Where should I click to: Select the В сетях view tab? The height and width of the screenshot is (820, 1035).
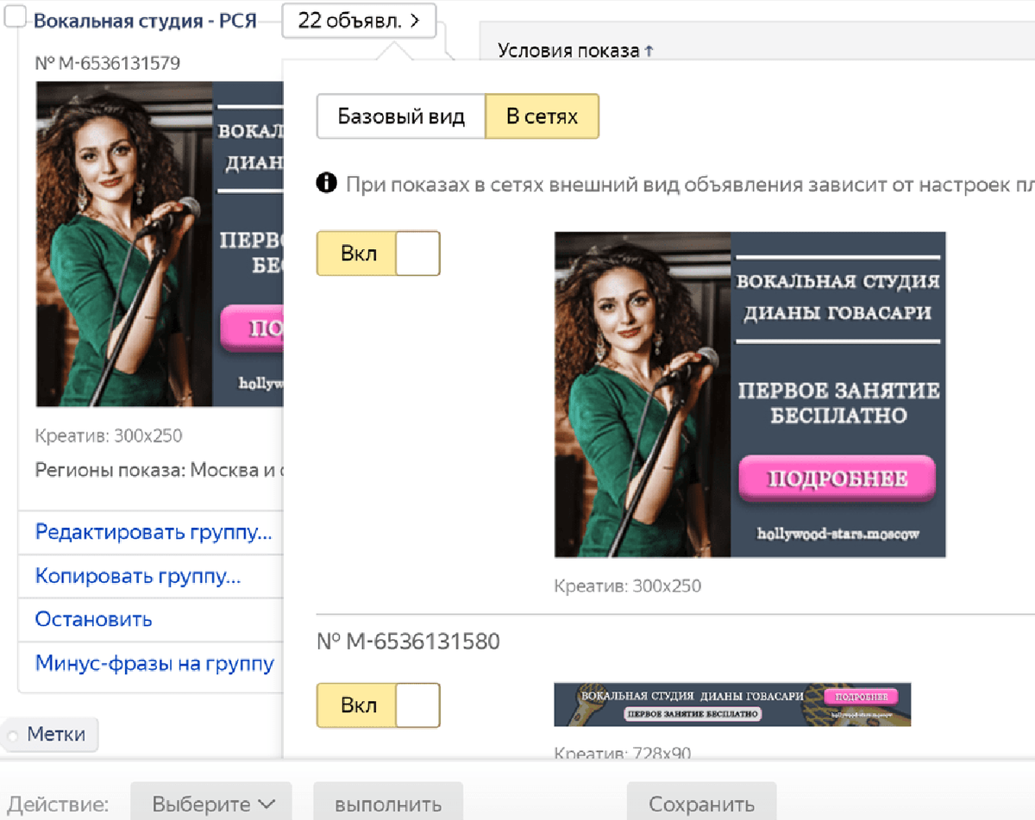tap(542, 116)
